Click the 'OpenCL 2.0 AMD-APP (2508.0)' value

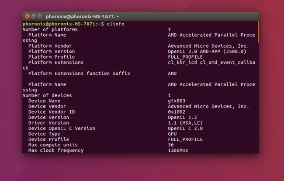(207, 52)
